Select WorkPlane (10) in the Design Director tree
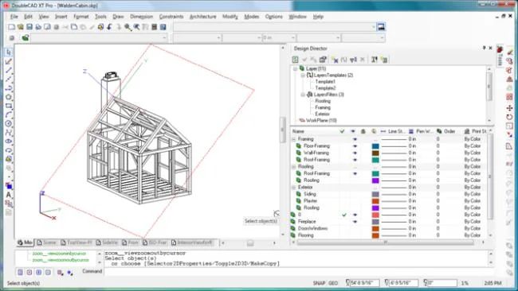Viewport: 518px width, 291px height. [321, 121]
